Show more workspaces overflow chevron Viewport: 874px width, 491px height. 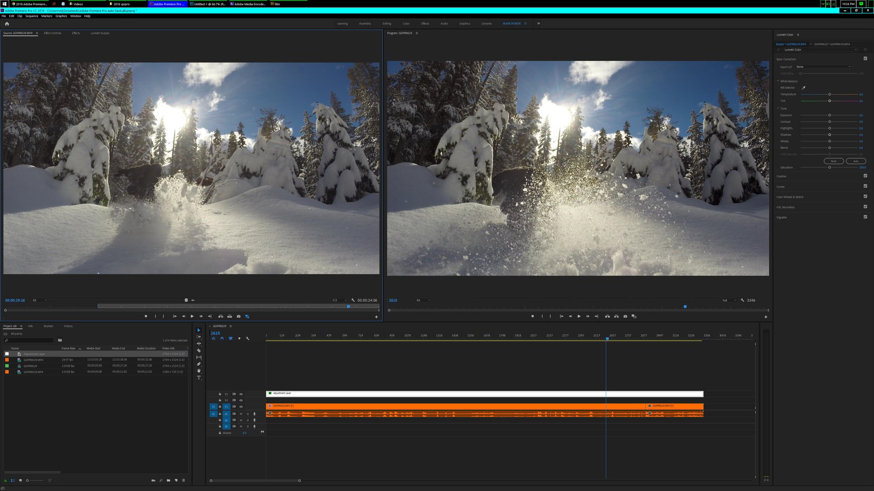coord(538,24)
